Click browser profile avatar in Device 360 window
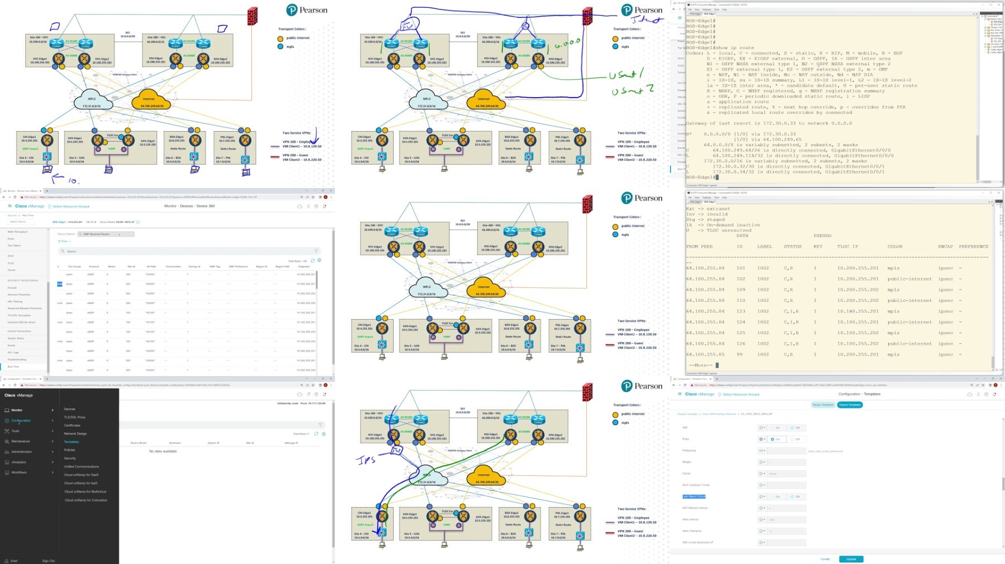The image size is (1005, 564). pyautogui.click(x=326, y=197)
